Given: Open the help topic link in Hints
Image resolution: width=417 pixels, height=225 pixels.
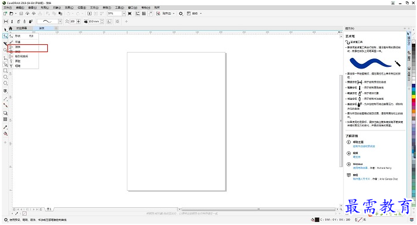Looking at the screenshot, I should click(364, 146).
